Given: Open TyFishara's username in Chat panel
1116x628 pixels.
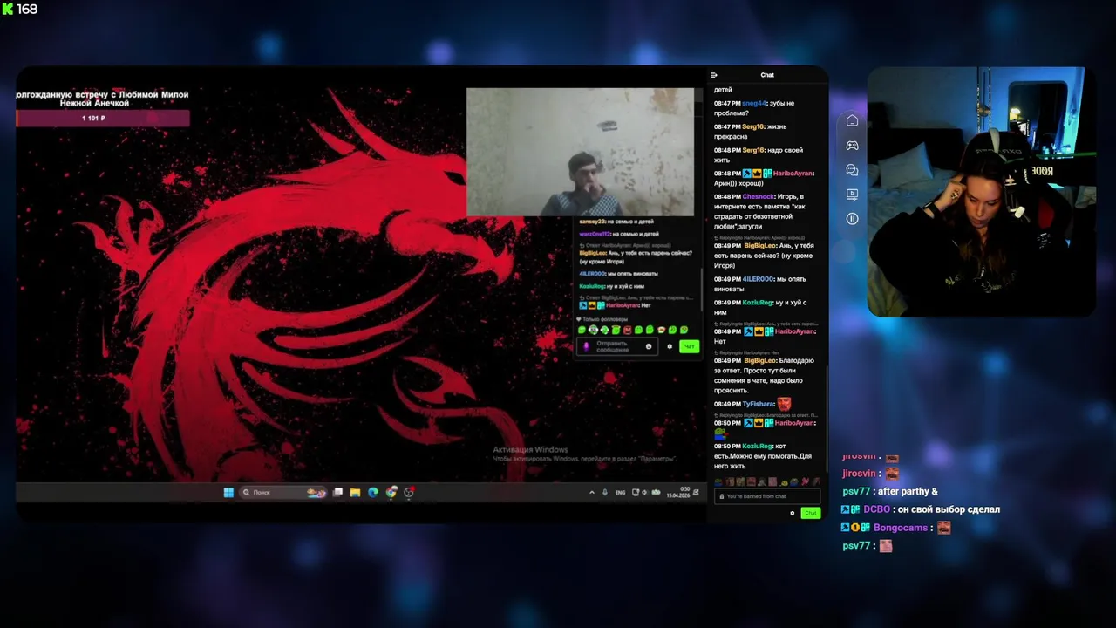Looking at the screenshot, I should [x=758, y=404].
